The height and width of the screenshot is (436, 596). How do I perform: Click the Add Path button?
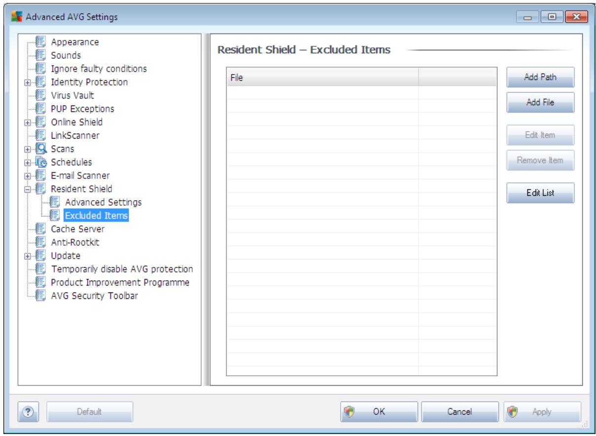click(540, 77)
